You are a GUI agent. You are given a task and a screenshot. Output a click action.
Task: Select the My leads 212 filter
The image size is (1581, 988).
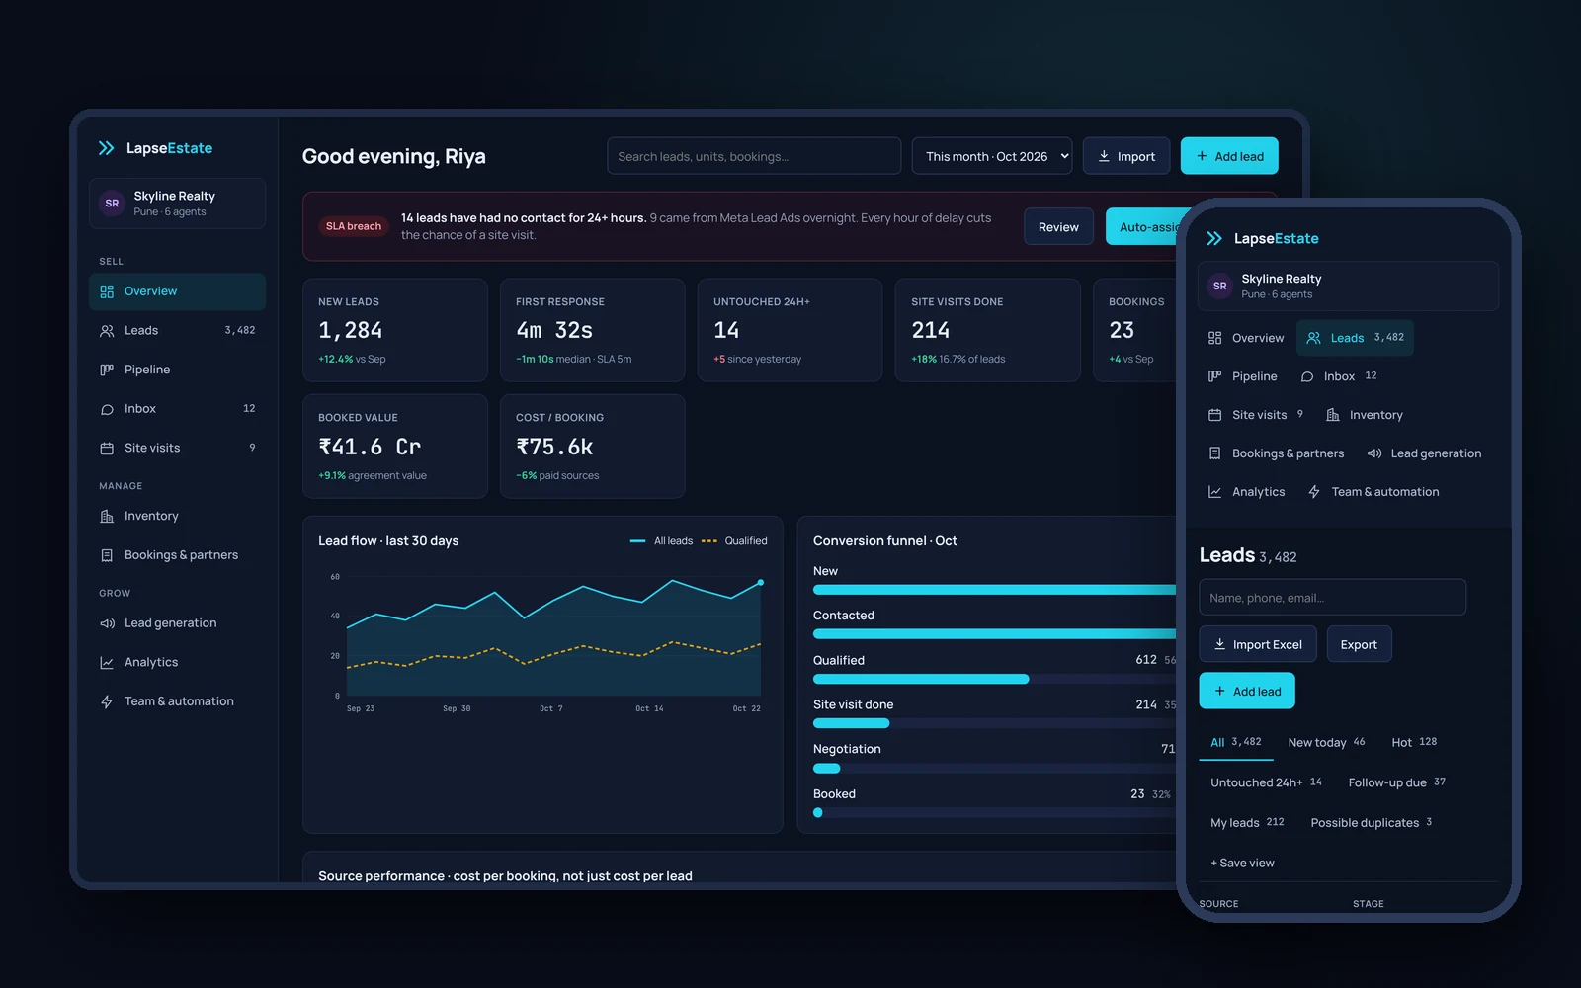1247,823
